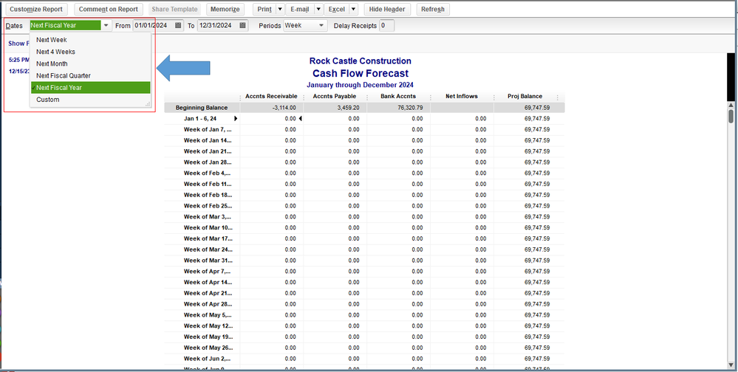Click the Week of Feb 25 row label
Screen dimensions: 738x372
click(x=208, y=205)
